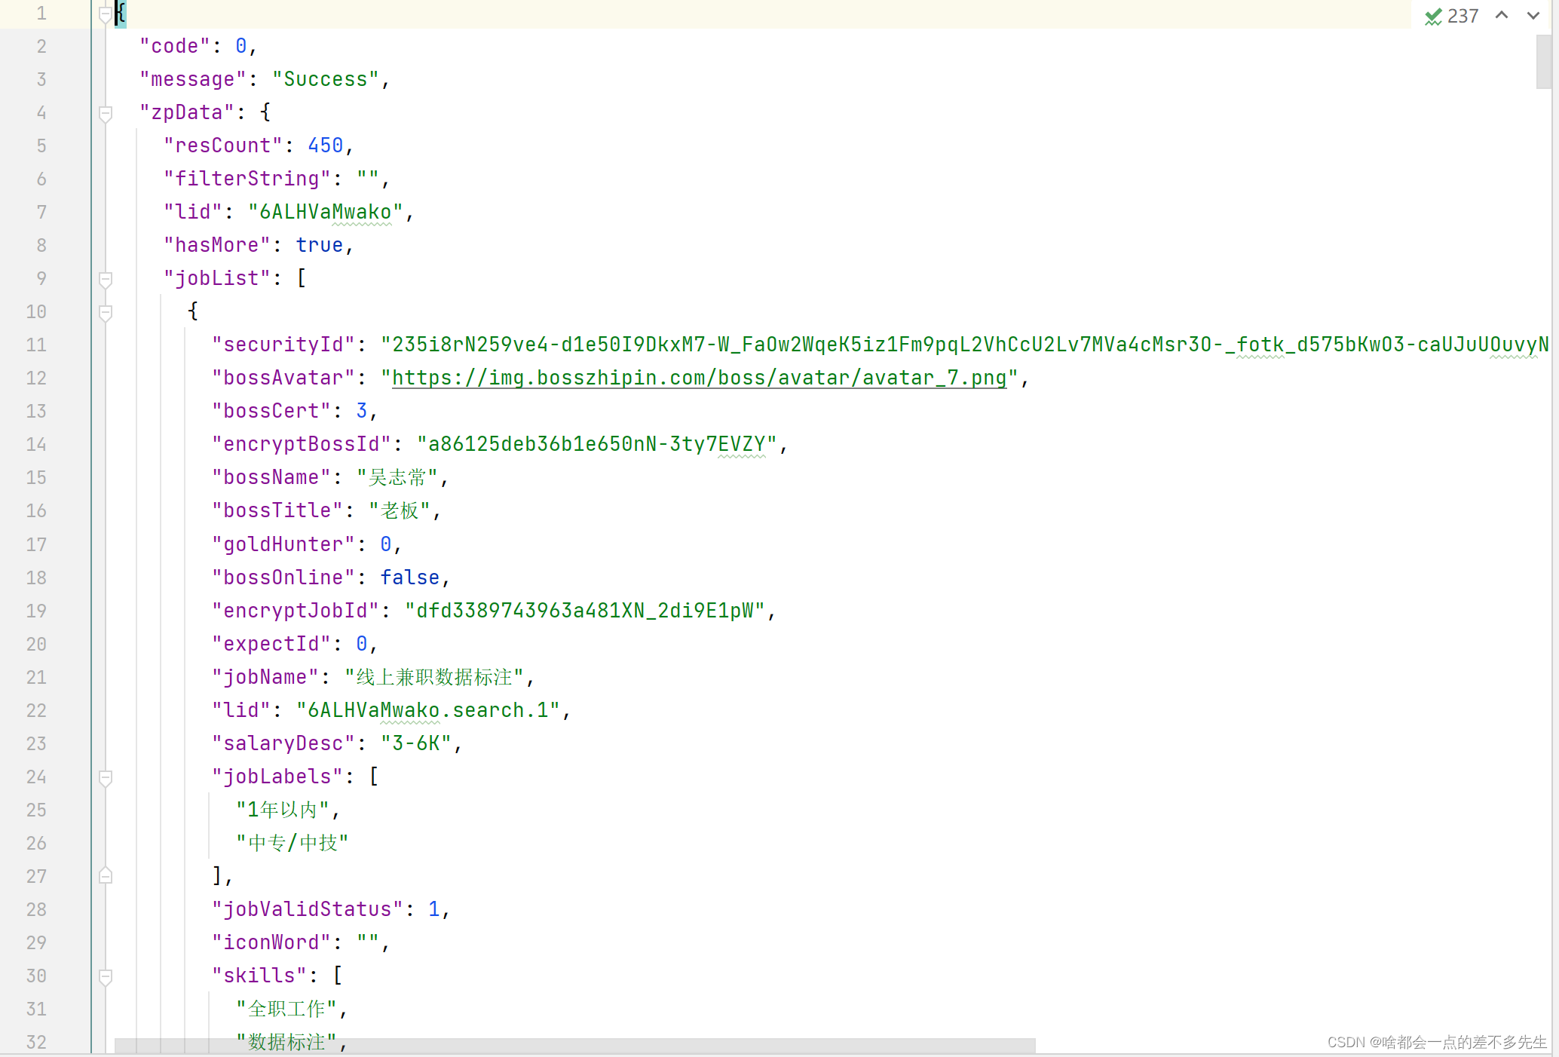The width and height of the screenshot is (1559, 1057).
Task: Toggle line 30 skills array collapse
Action: point(105,976)
